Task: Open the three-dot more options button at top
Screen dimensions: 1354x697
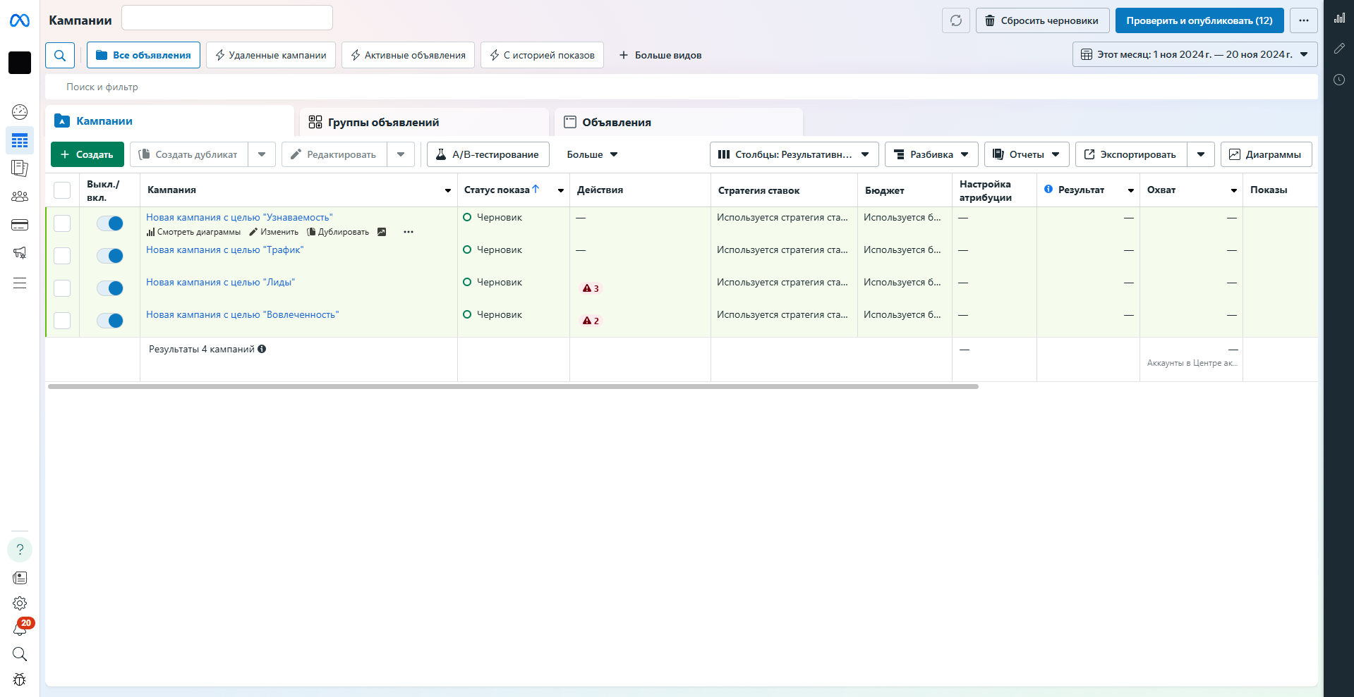Action: pos(1304,20)
